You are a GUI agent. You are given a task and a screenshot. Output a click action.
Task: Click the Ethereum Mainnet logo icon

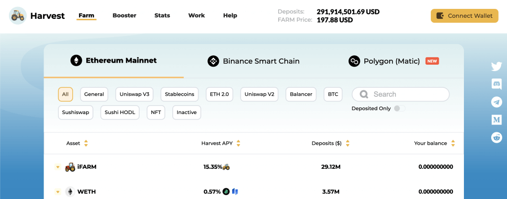click(76, 61)
